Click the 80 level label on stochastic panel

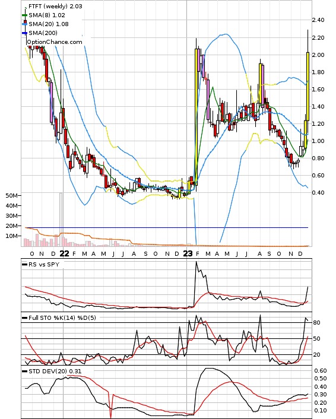pyautogui.click(x=316, y=323)
